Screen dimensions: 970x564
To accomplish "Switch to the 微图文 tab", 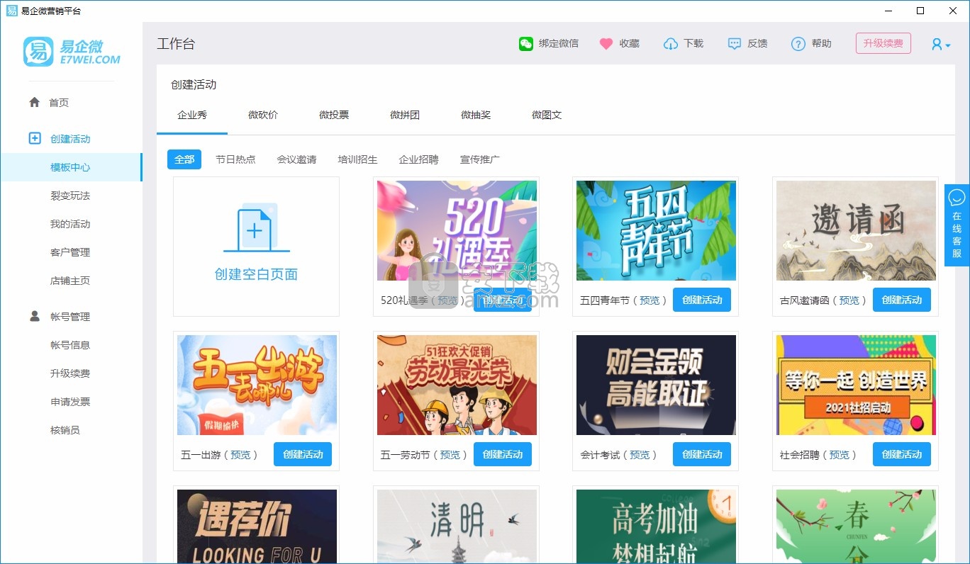I will click(547, 115).
